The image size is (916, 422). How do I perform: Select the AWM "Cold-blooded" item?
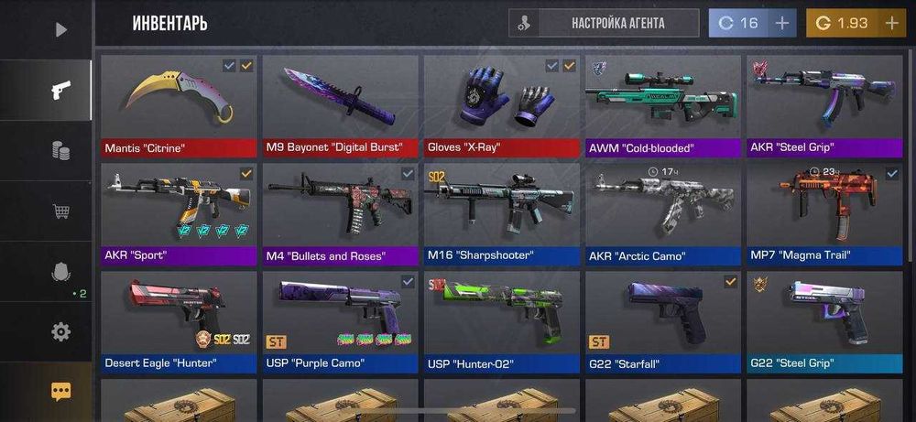(x=663, y=106)
